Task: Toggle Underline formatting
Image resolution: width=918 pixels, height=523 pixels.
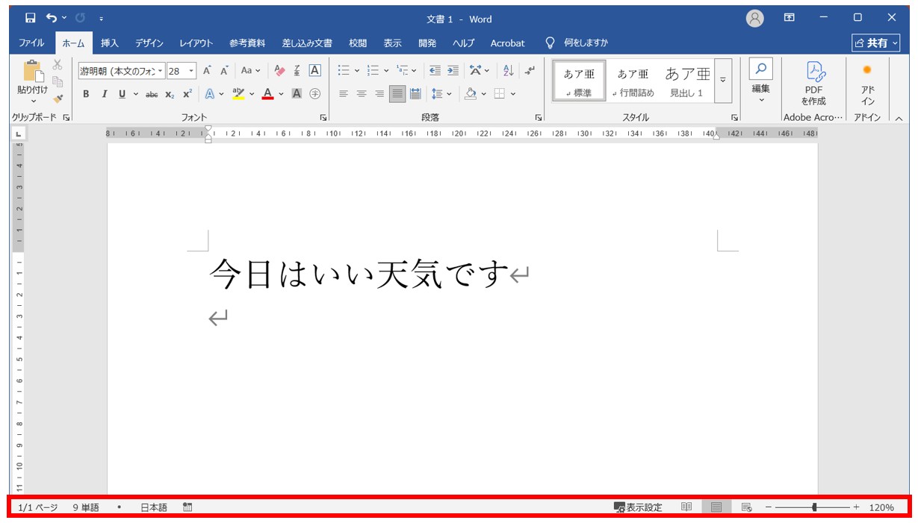Action: [x=122, y=94]
